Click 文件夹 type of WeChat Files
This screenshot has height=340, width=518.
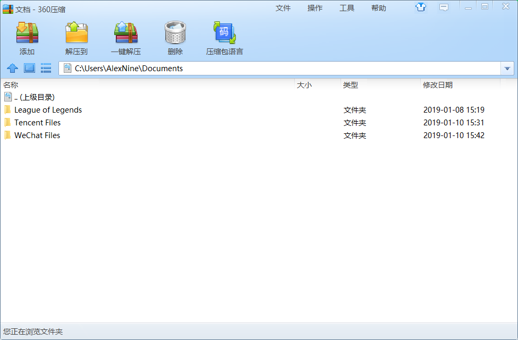pos(355,135)
